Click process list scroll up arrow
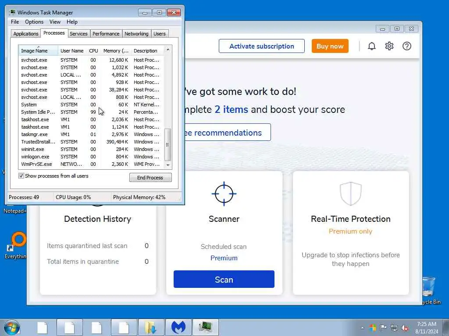This screenshot has width=449, height=336. (168, 50)
